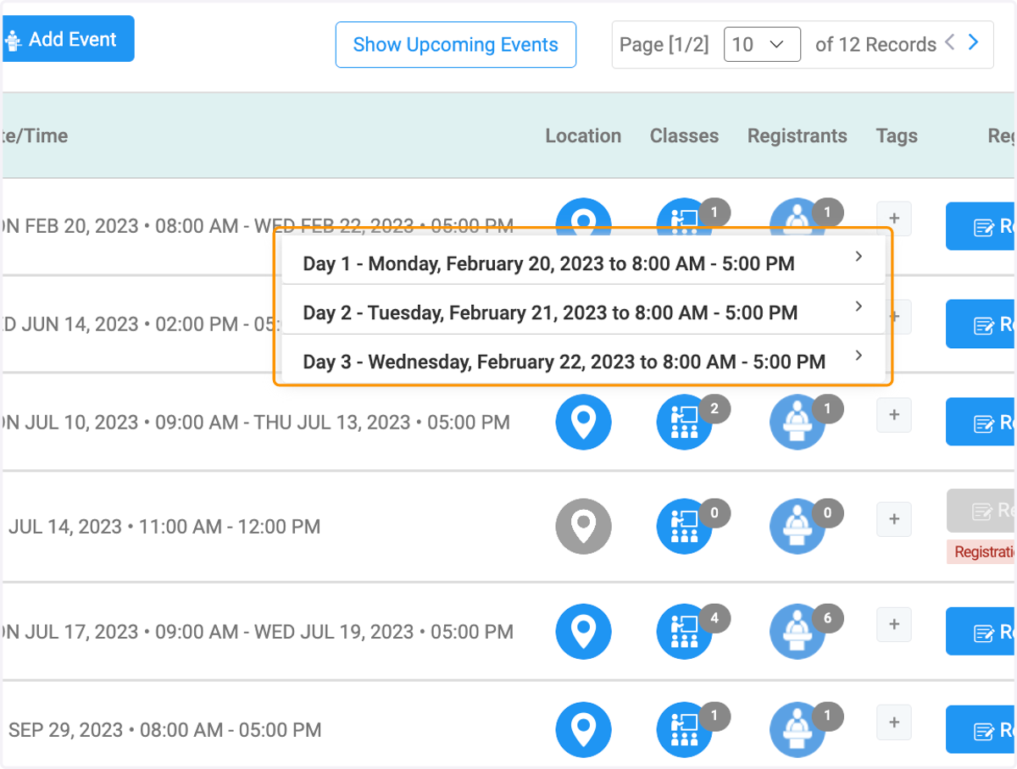The image size is (1017, 769).
Task: Add tag to Jul 10, 2023 event
Action: pos(894,415)
